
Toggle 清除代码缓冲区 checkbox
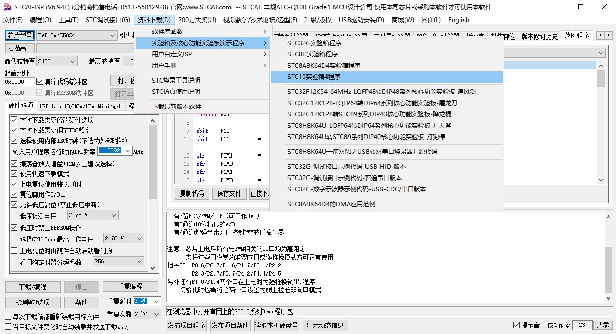coord(40,81)
